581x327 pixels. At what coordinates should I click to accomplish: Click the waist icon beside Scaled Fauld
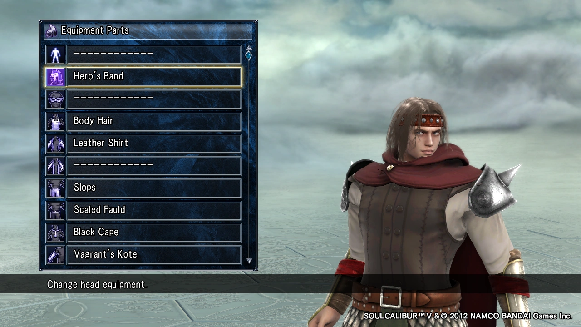tap(55, 210)
